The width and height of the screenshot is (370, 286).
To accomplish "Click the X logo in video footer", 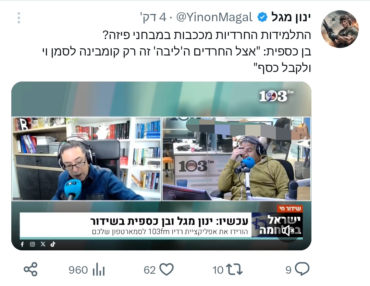I will (43, 244).
